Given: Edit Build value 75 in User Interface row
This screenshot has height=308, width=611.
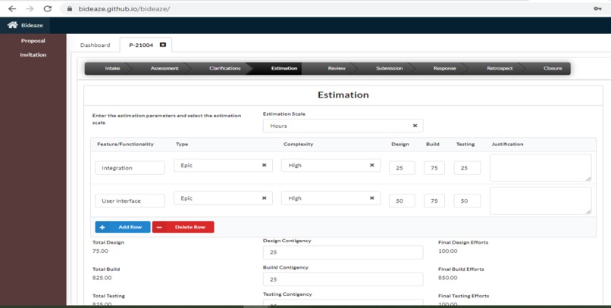Looking at the screenshot, I should pyautogui.click(x=434, y=201).
